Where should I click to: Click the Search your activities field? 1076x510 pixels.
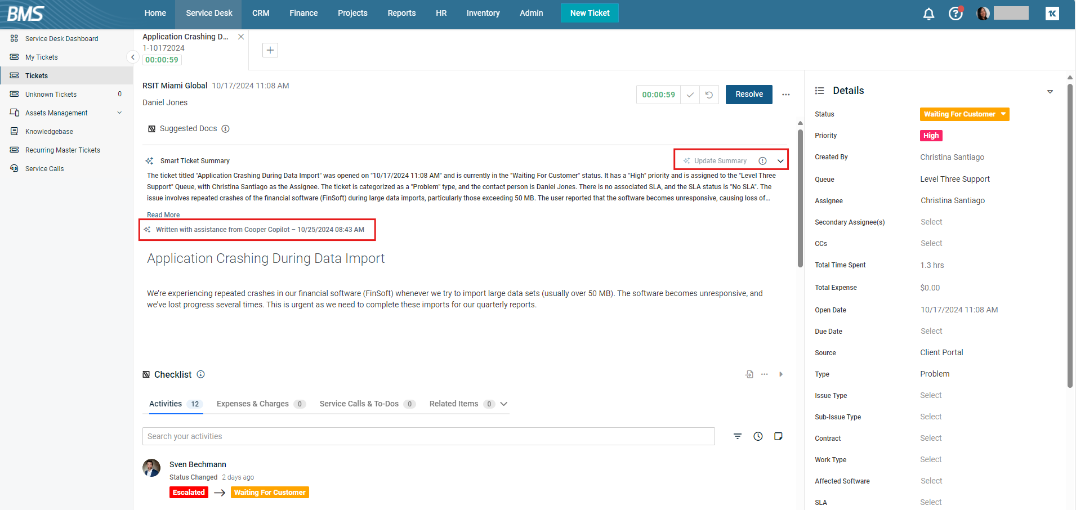pos(428,436)
